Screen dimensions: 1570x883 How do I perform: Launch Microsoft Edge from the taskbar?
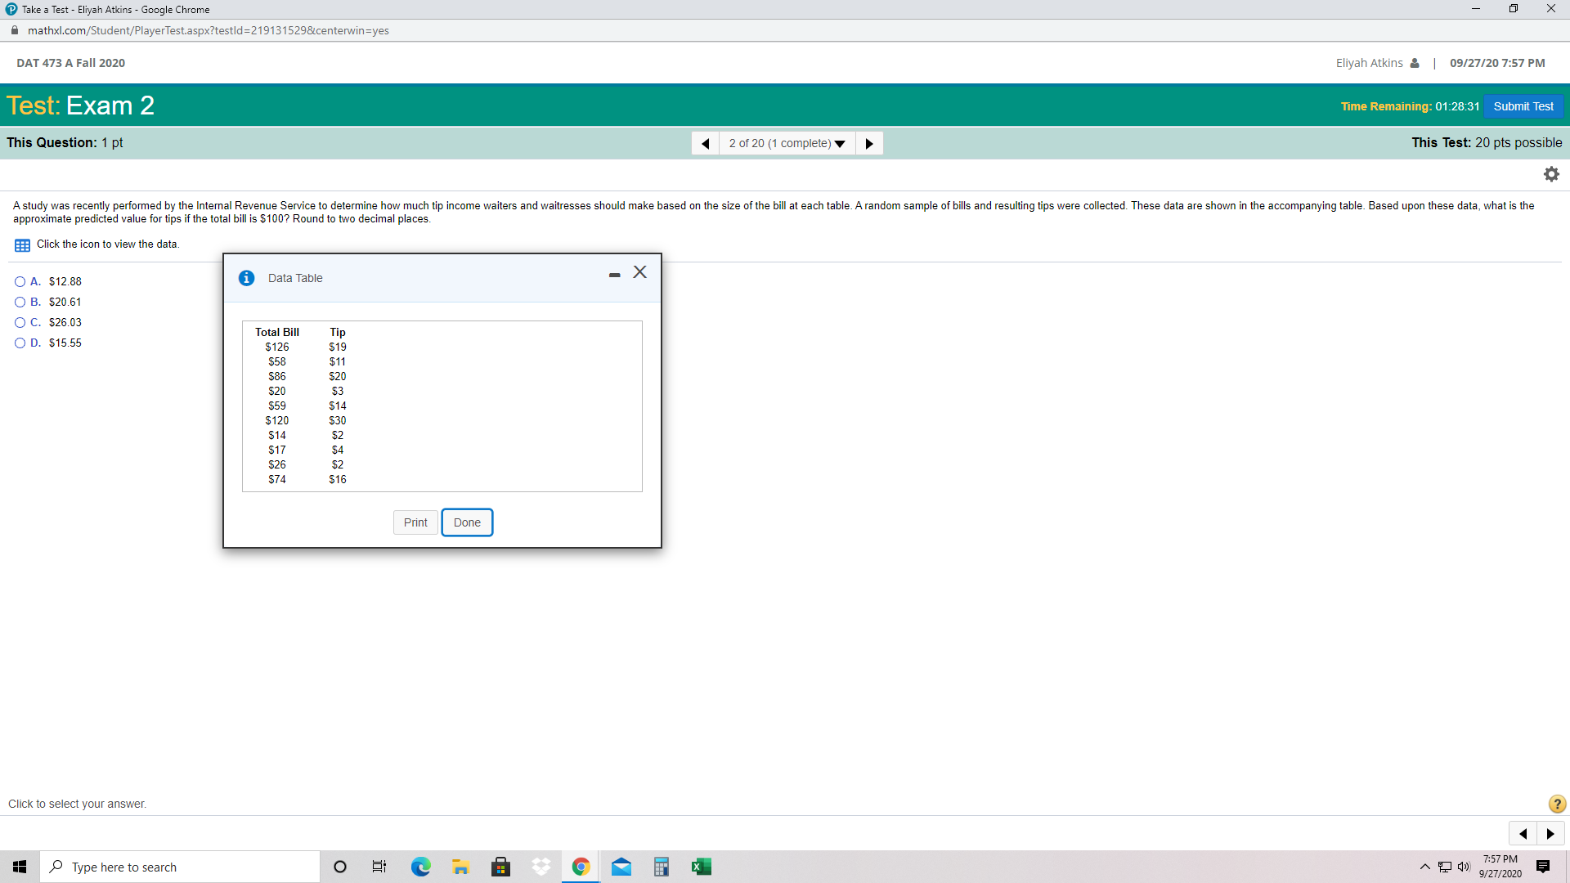pyautogui.click(x=420, y=867)
